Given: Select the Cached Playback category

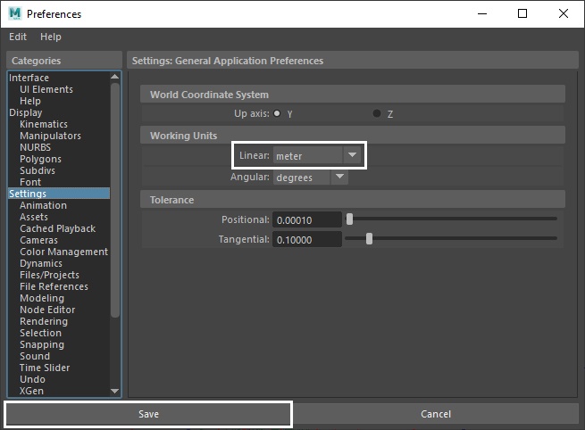Looking at the screenshot, I should click(58, 228).
